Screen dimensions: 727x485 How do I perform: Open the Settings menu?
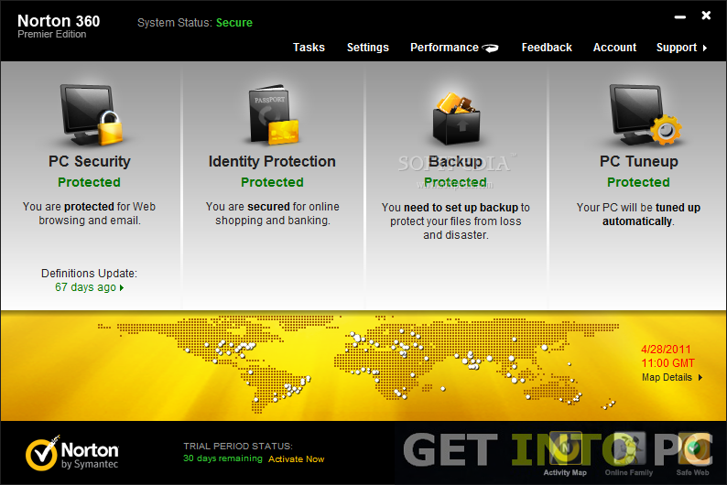(368, 48)
